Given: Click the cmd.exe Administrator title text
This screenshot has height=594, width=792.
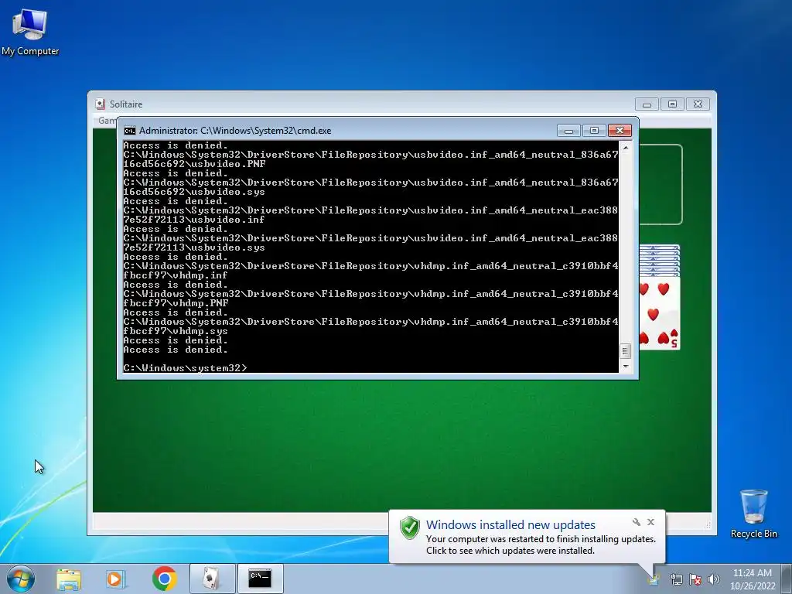Looking at the screenshot, I should pyautogui.click(x=235, y=131).
